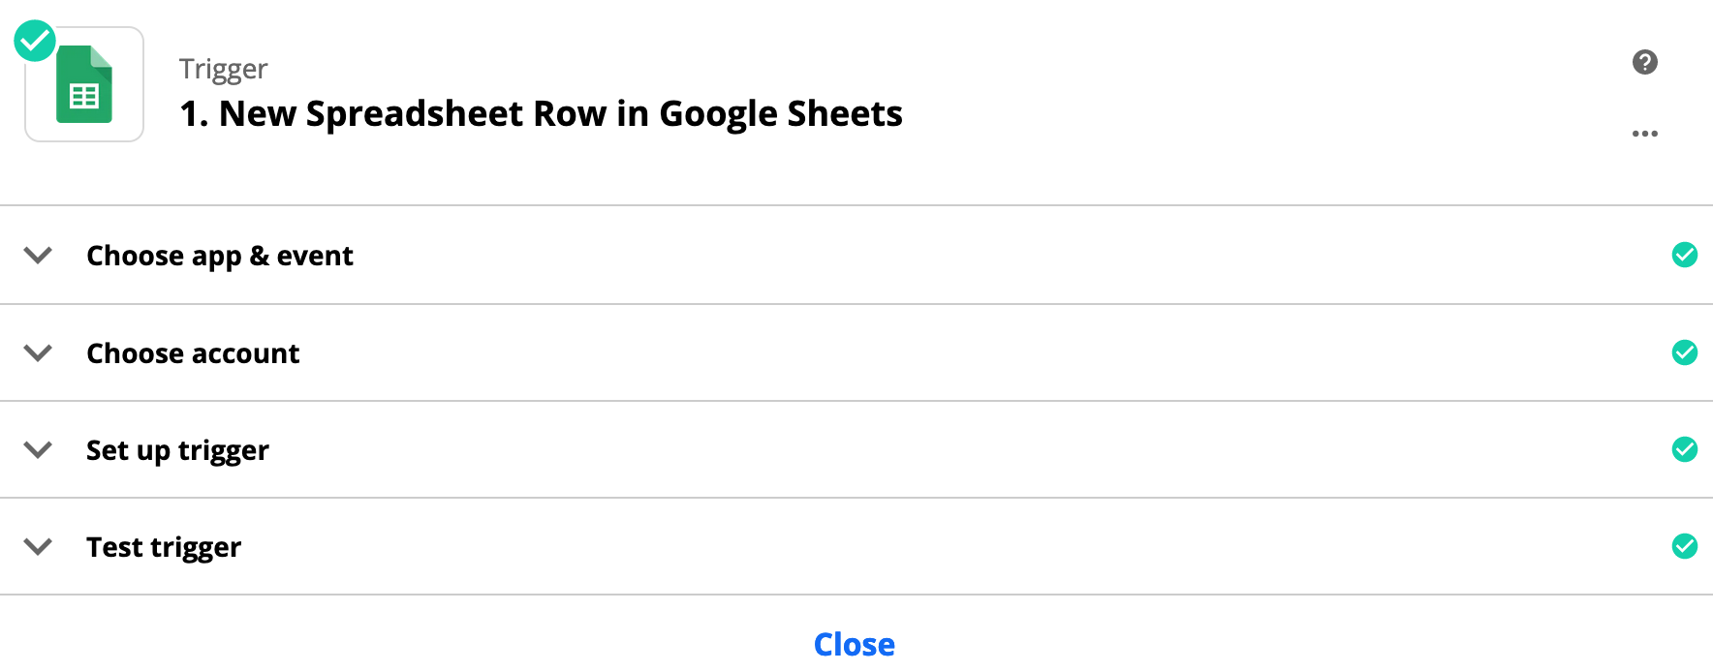This screenshot has width=1713, height=672.
Task: Click the empty row area right of Choose account
Action: [x=969, y=353]
